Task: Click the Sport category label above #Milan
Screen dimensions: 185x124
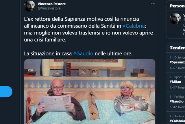Action: [x=178, y=77]
